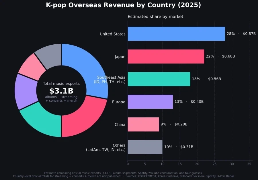Click the '$3.1B' total in donut center
The image size is (258, 180).
coord(61,91)
